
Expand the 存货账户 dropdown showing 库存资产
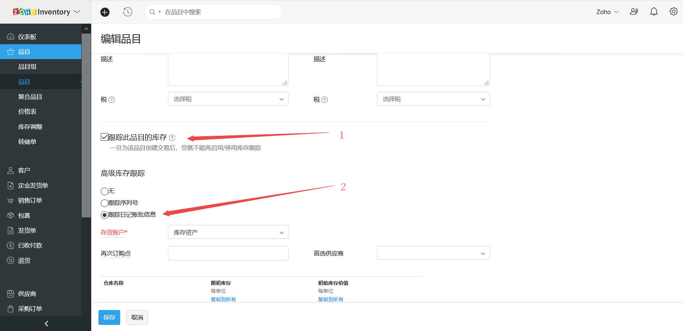228,232
